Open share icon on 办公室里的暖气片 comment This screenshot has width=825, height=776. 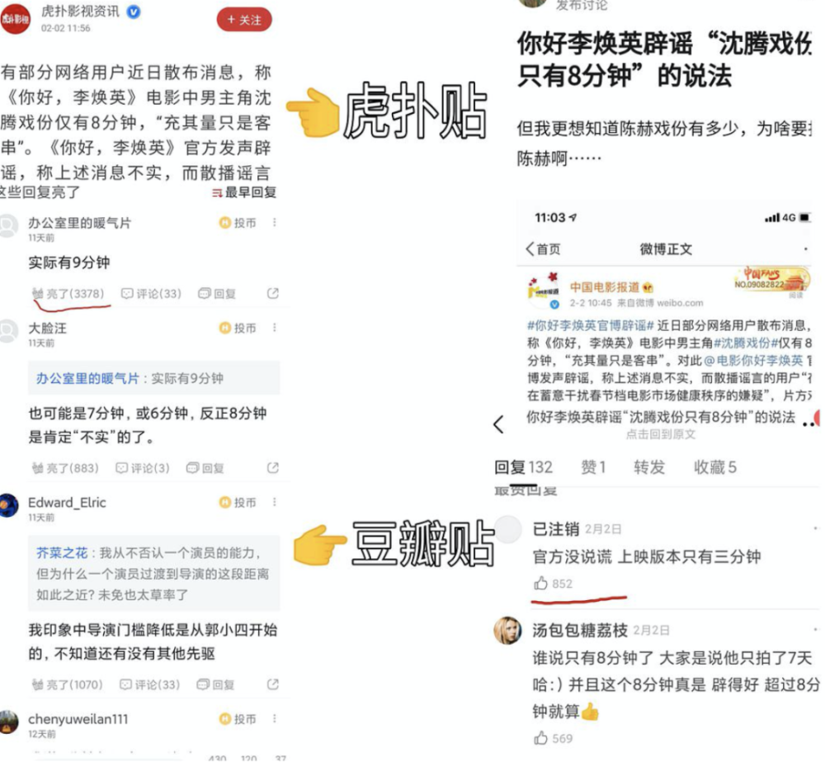pos(272,293)
